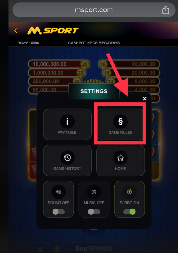Open Game Rules section icon

(x=120, y=121)
